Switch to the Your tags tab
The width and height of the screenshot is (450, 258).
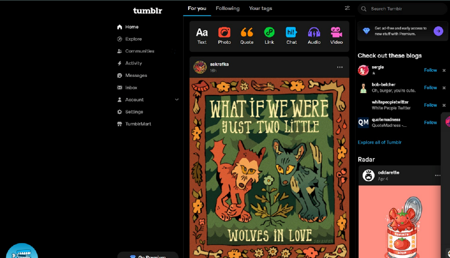click(x=261, y=8)
